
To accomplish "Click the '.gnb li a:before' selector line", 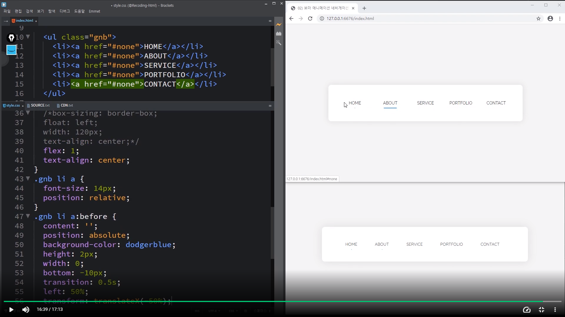I will click(x=75, y=216).
